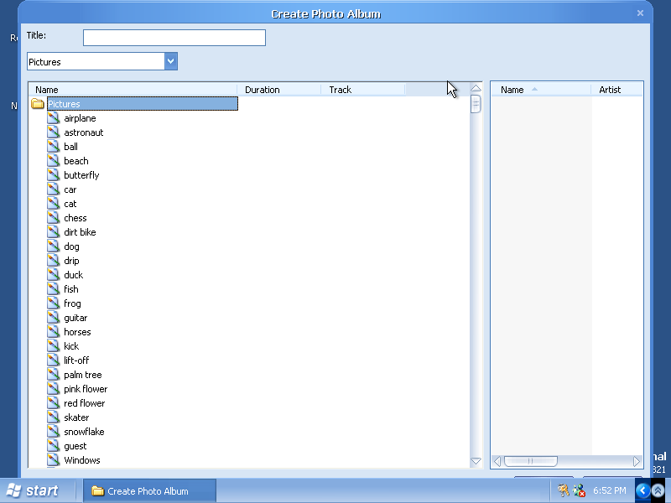Click the frog picture file icon
The image size is (671, 503).
pyautogui.click(x=54, y=303)
